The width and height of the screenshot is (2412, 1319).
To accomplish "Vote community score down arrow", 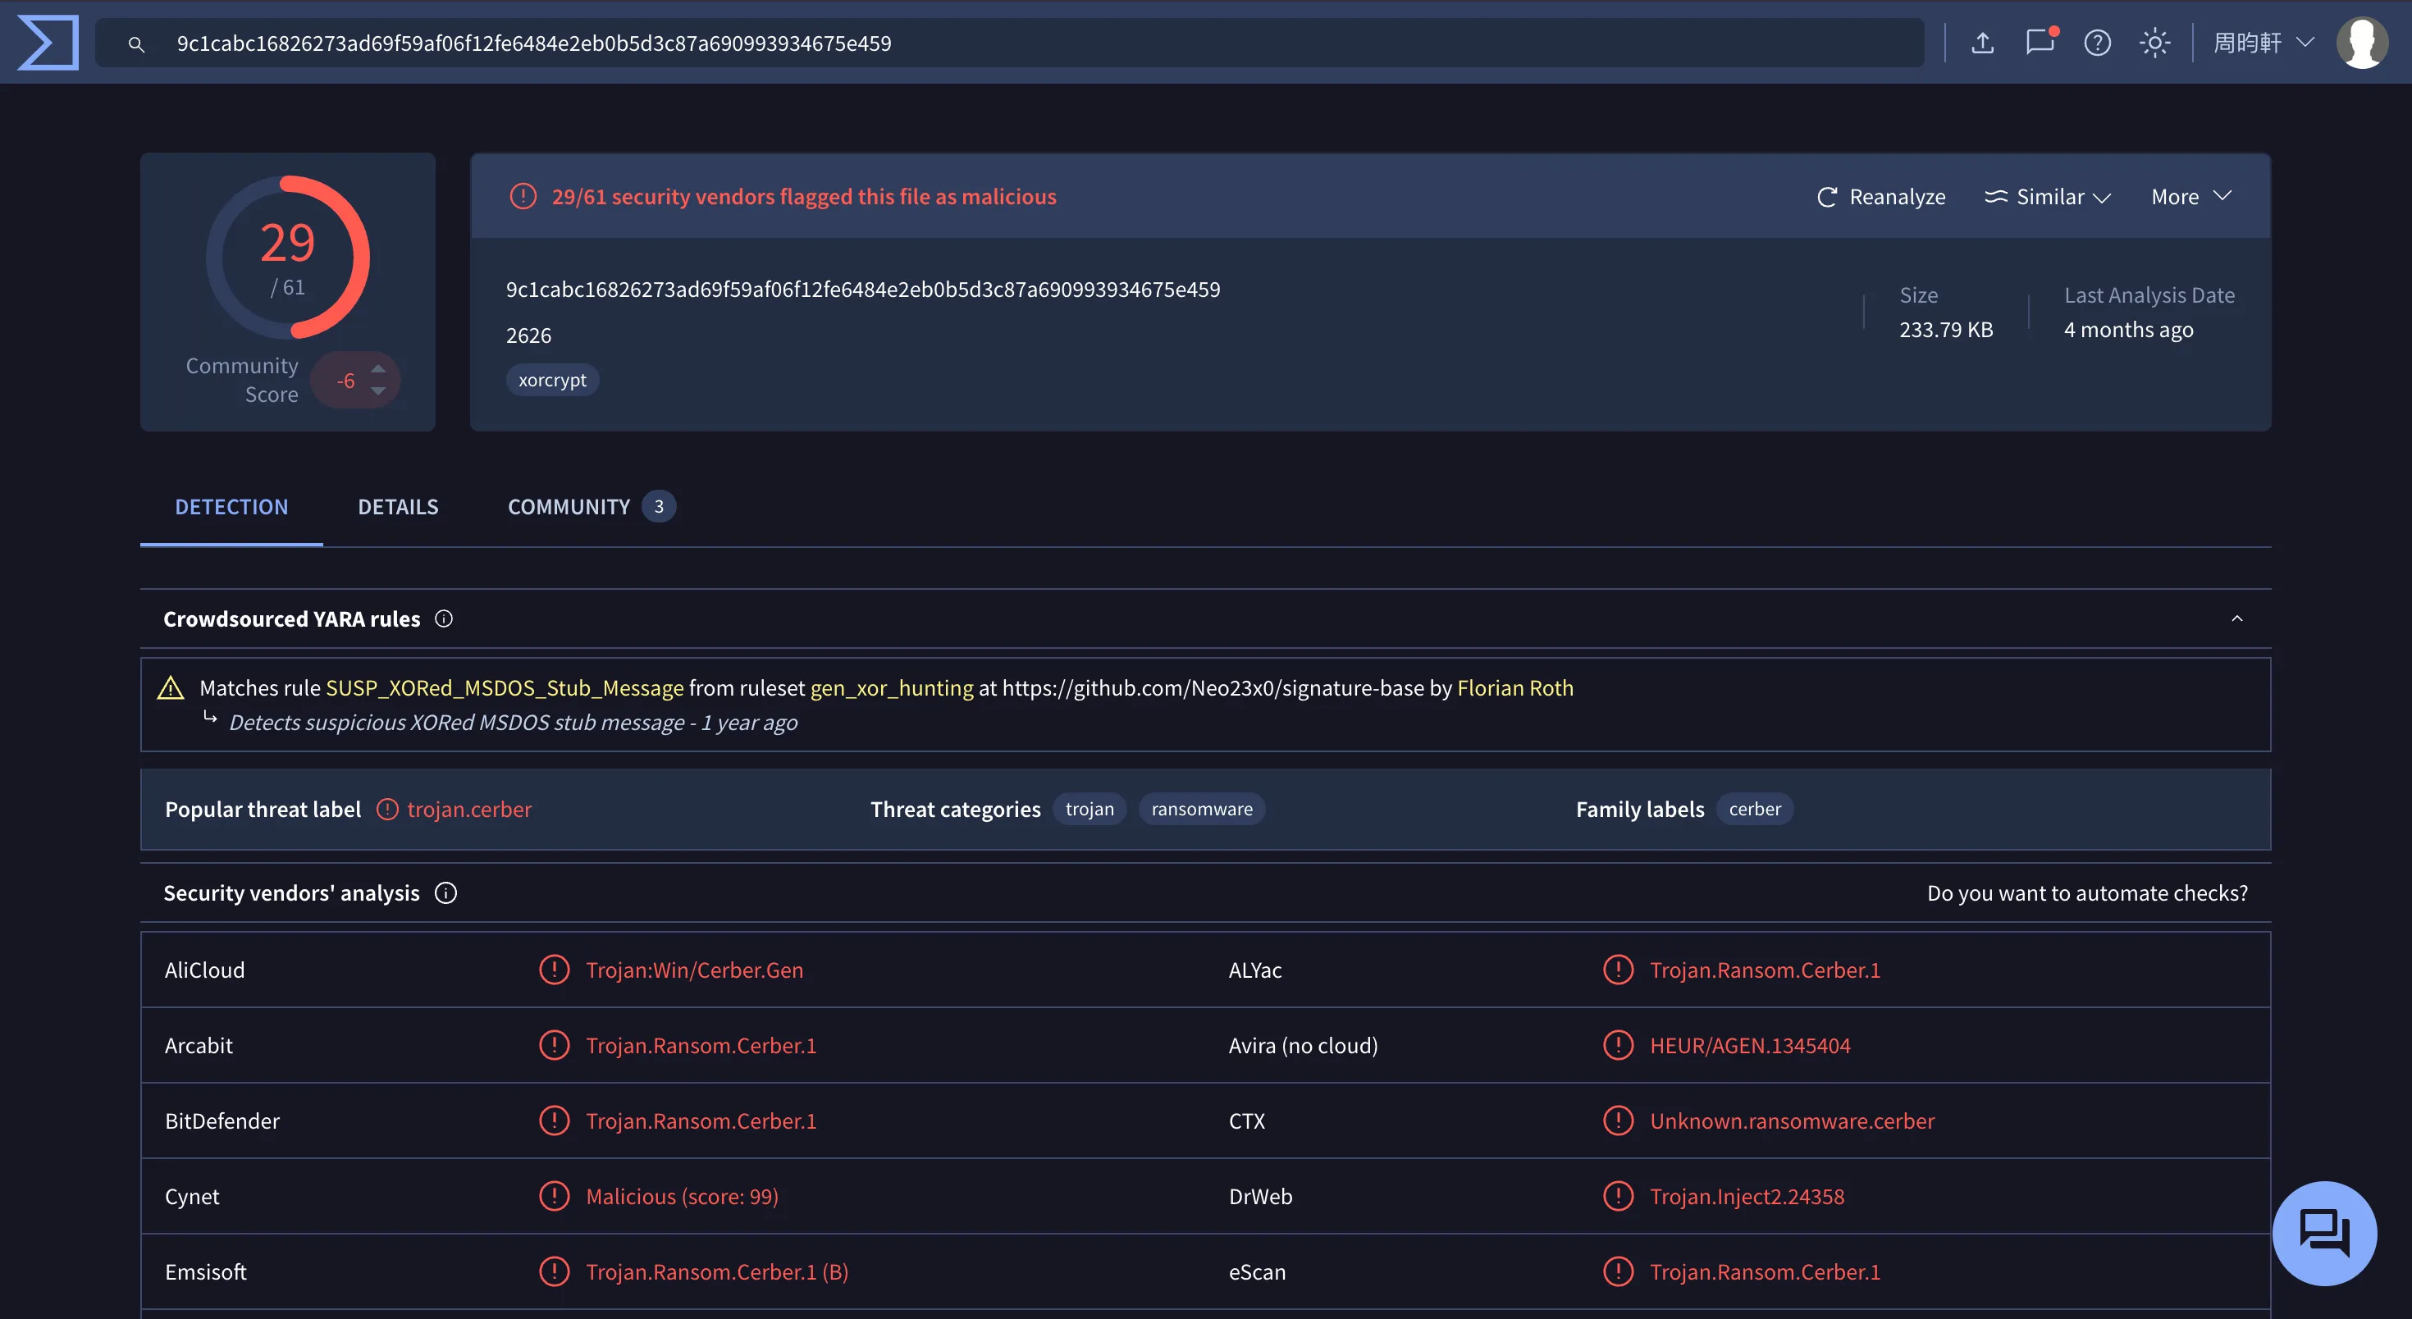I will click(x=378, y=391).
